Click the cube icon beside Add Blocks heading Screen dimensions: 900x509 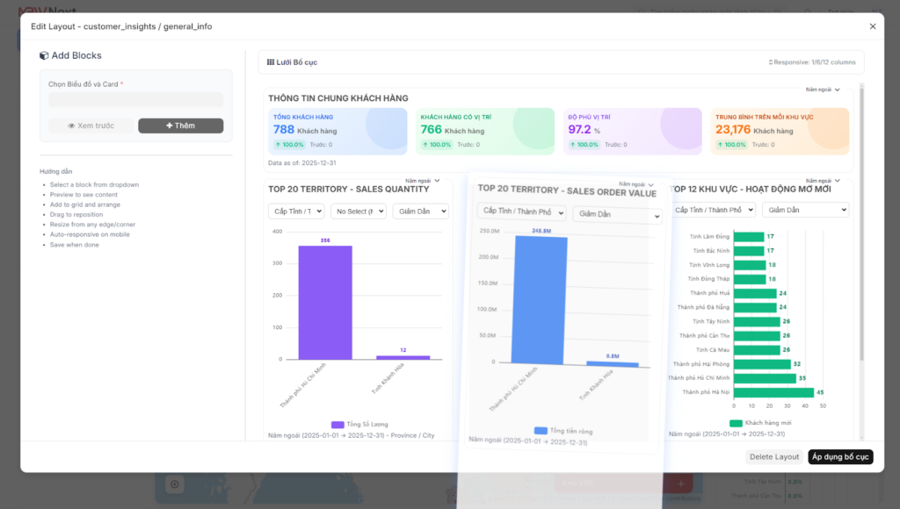pyautogui.click(x=44, y=54)
